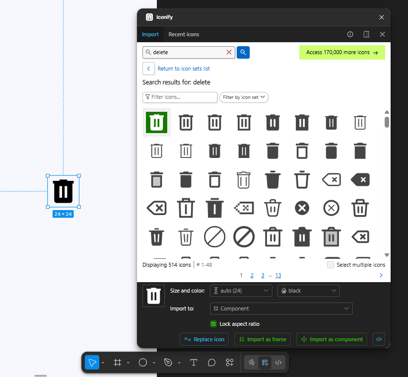Click the back chevron button
Viewport: 408px width, 377px height.
click(x=148, y=69)
